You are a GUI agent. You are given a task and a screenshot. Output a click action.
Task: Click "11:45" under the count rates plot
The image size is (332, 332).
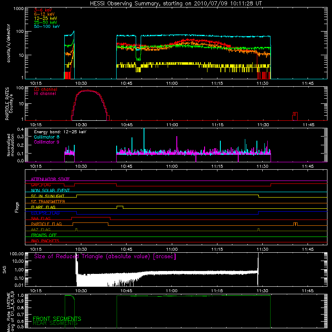(x=308, y=83)
